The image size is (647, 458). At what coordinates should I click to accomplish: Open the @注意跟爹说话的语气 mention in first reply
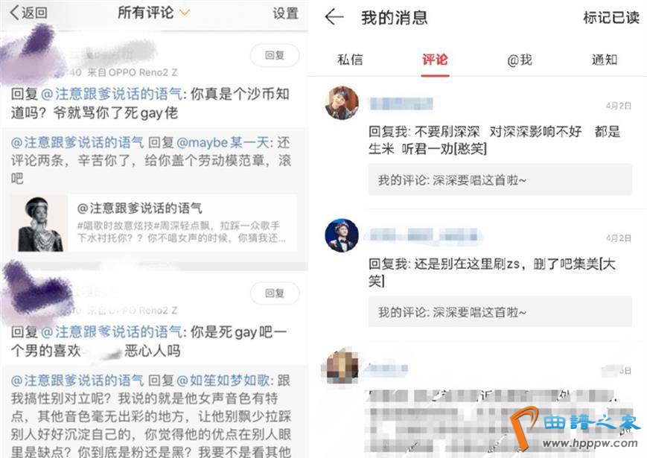112,94
